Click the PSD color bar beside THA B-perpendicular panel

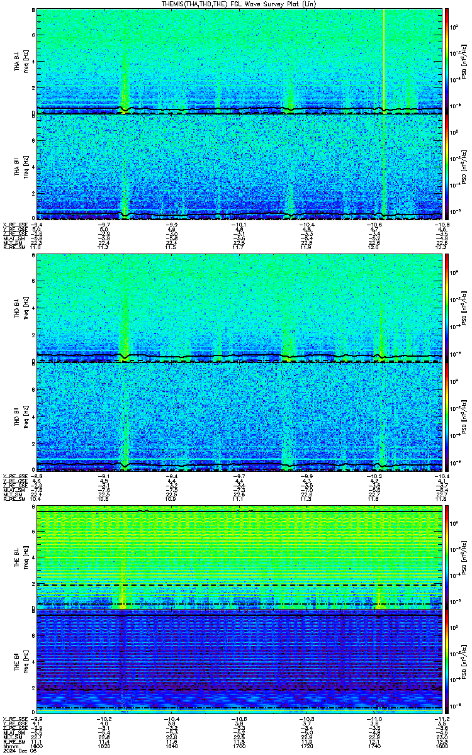(447, 61)
